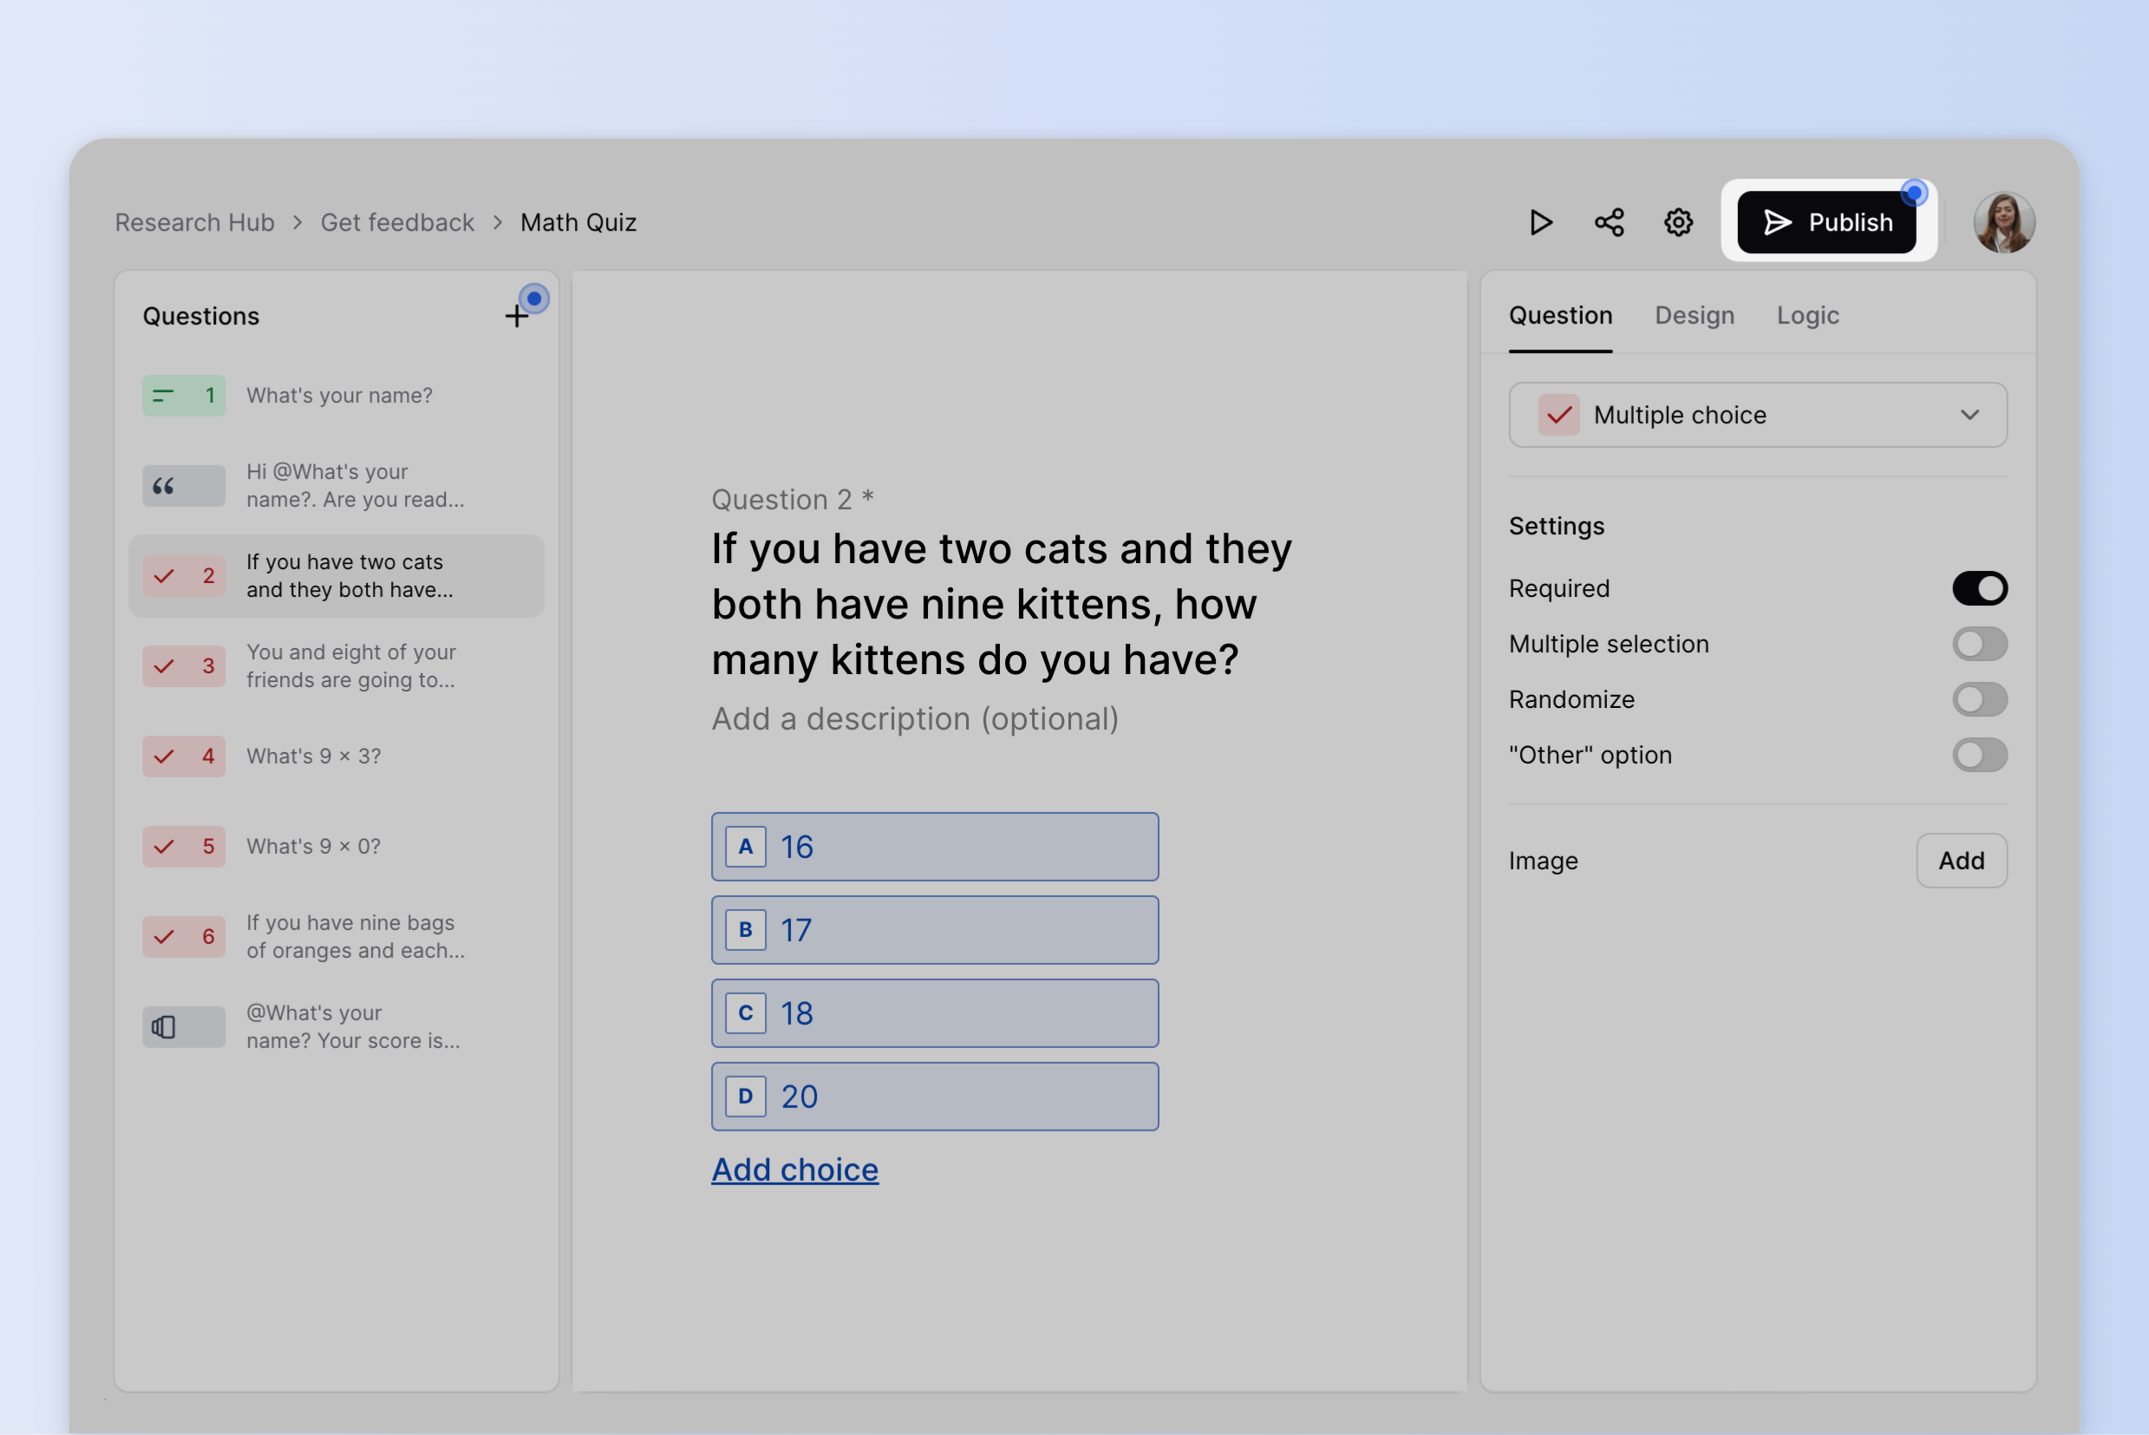
Task: Add an image to the question
Action: (1962, 861)
